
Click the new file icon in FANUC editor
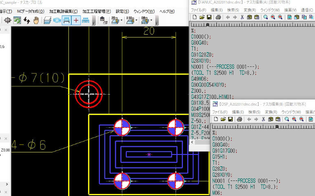[195, 17]
